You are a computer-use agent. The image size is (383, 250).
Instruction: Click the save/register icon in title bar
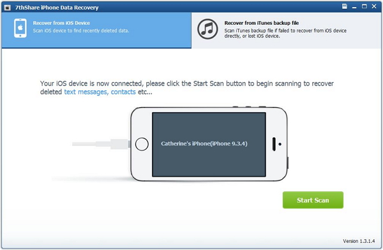pyautogui.click(x=345, y=6)
